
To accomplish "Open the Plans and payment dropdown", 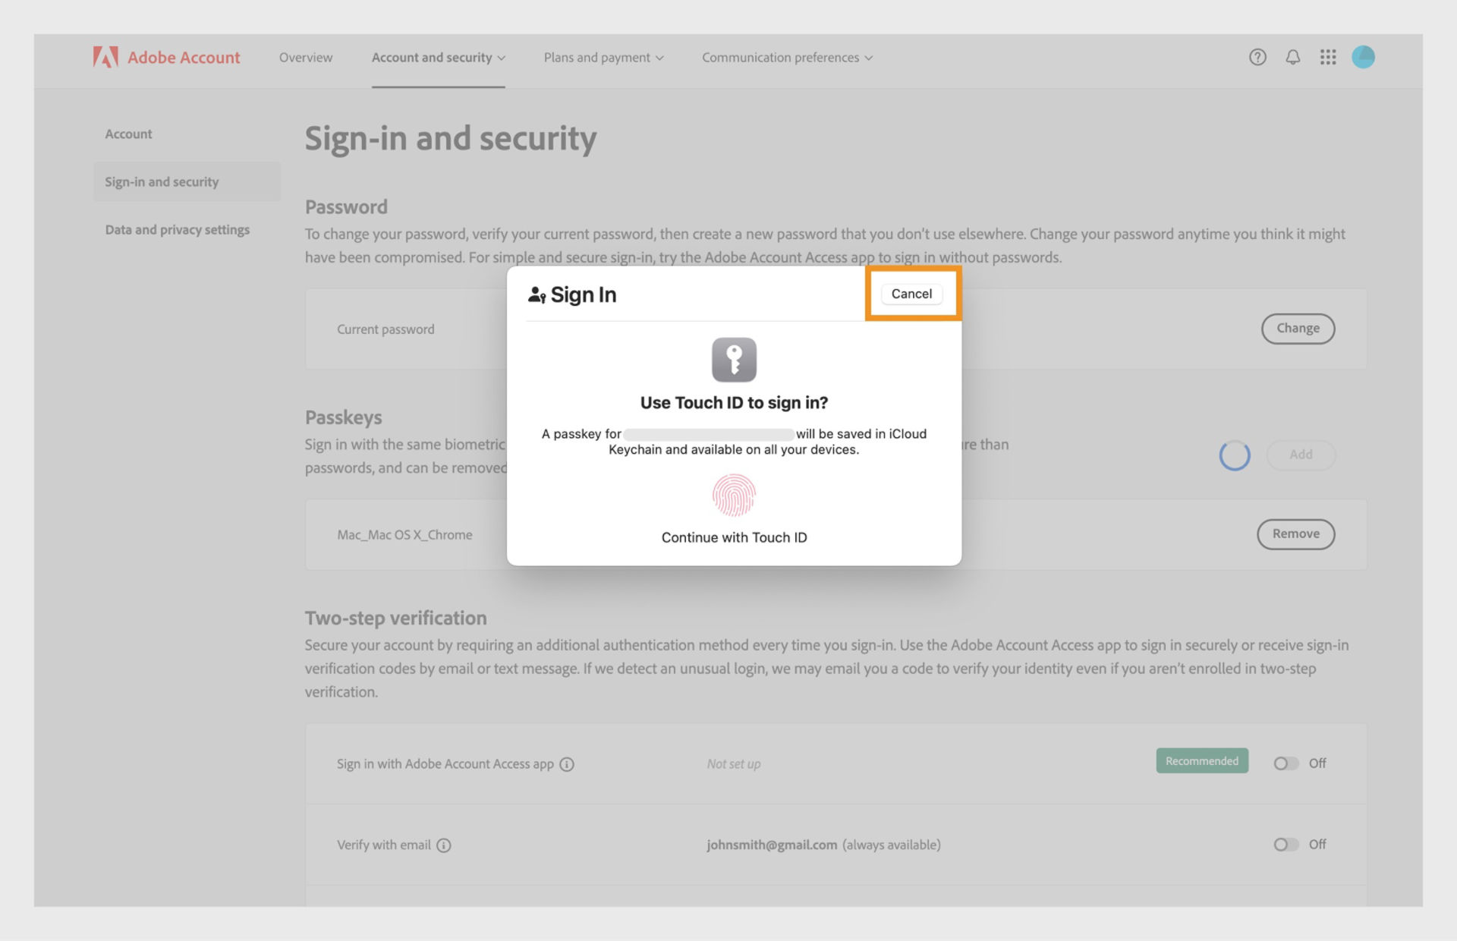I will (x=603, y=57).
